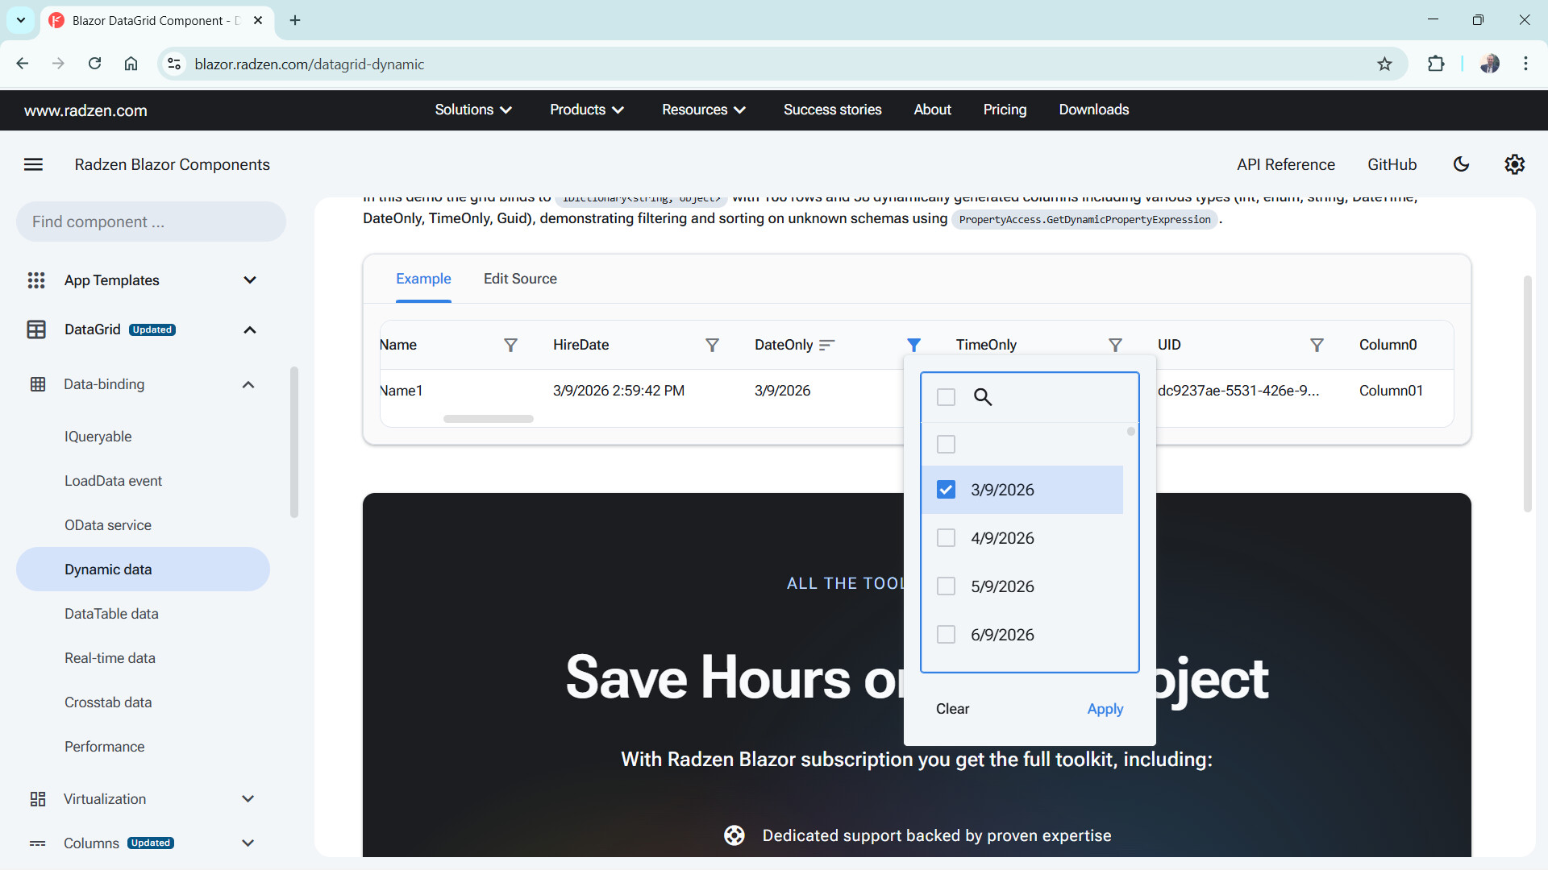
Task: Expand the App Templates section
Action: tap(249, 280)
